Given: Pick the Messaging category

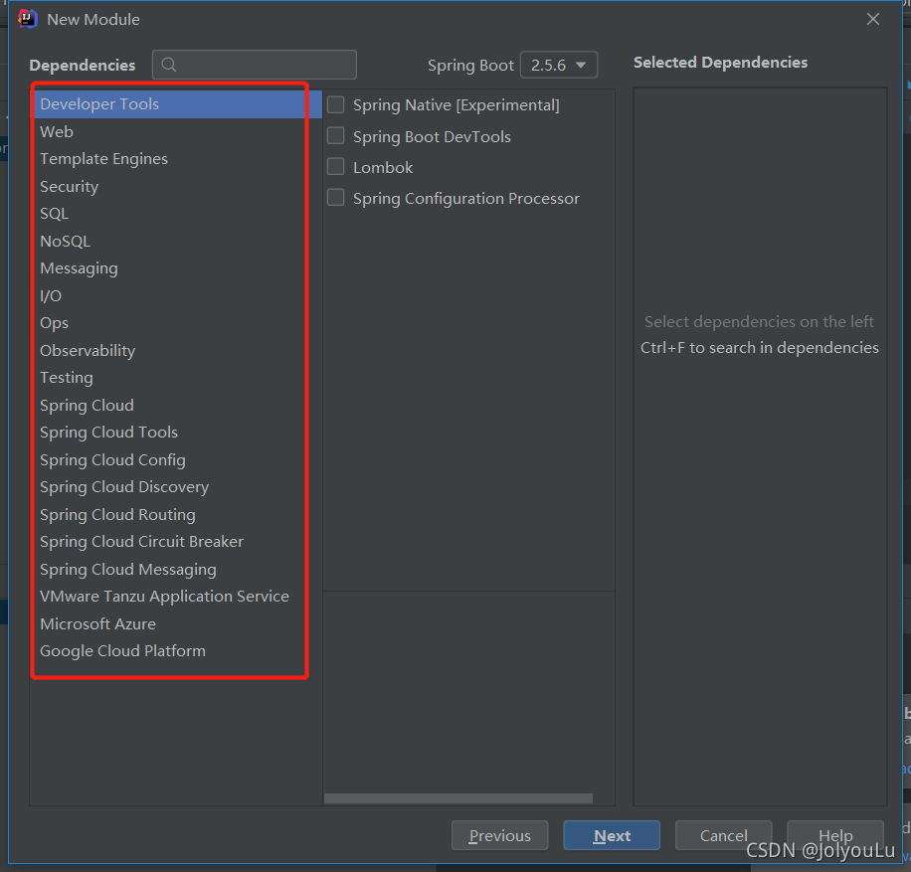Looking at the screenshot, I should tap(176, 267).
